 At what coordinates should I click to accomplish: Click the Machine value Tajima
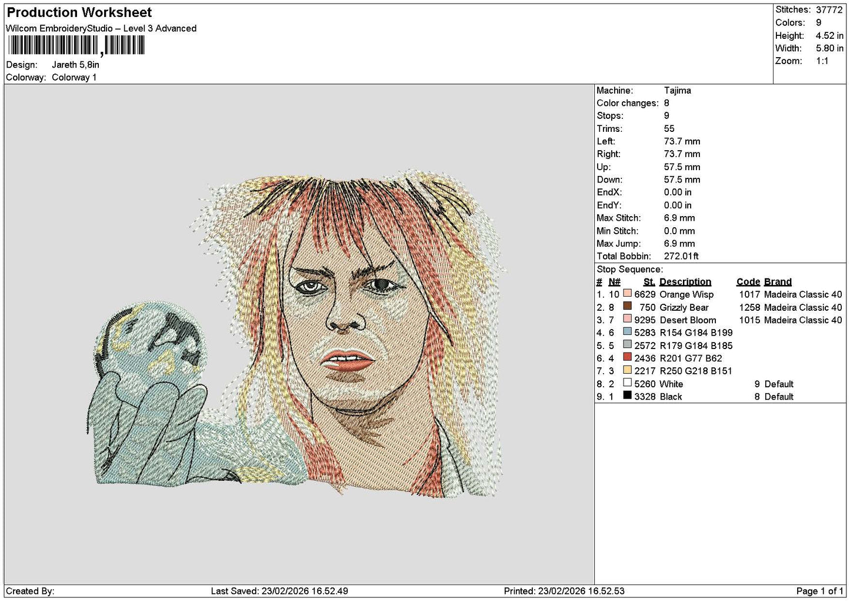(x=678, y=91)
